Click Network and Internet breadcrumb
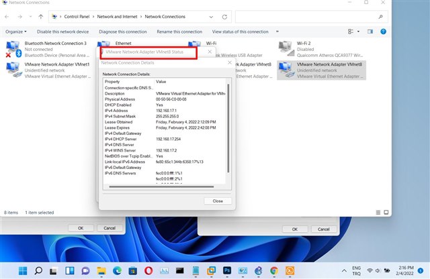The image size is (430, 279). click(117, 17)
